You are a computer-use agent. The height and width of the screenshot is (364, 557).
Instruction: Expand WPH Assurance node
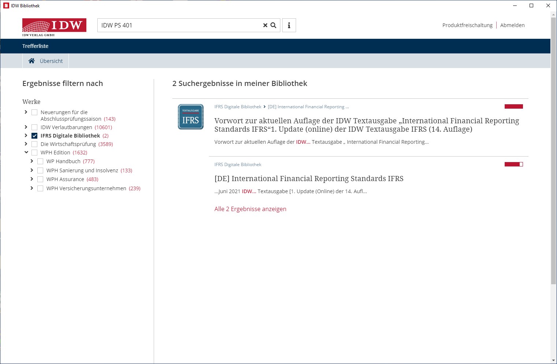click(32, 179)
